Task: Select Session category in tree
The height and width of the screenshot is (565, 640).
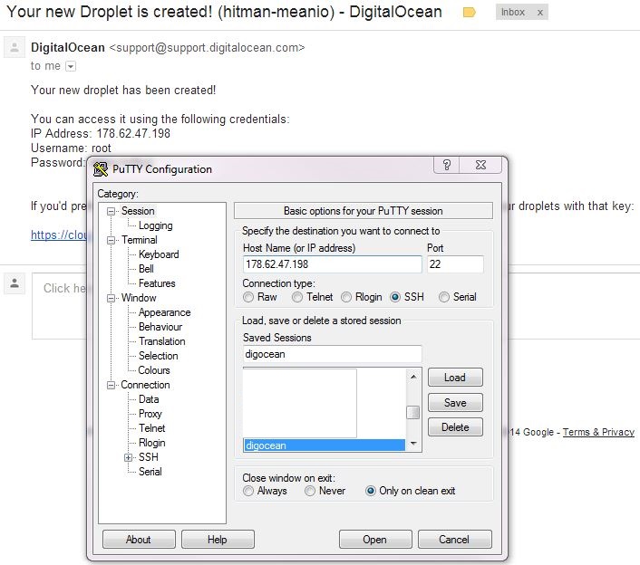Action: pos(138,211)
